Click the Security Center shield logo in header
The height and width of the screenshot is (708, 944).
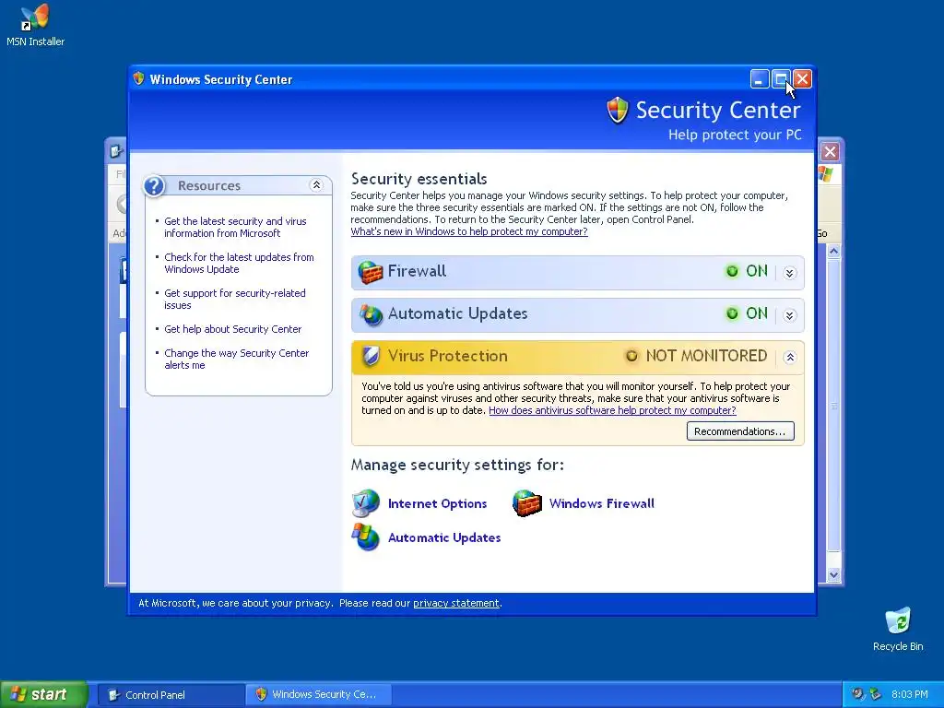point(617,111)
